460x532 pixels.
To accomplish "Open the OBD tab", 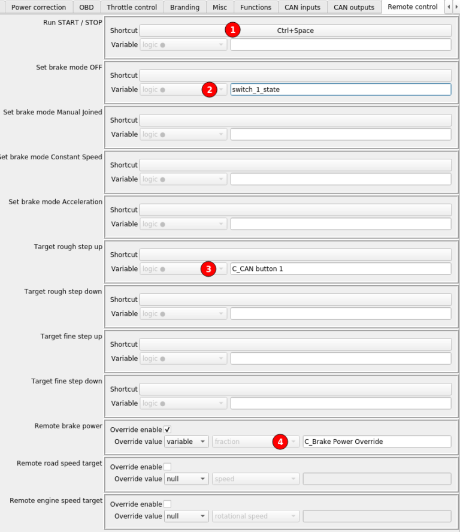I will pyautogui.click(x=86, y=7).
